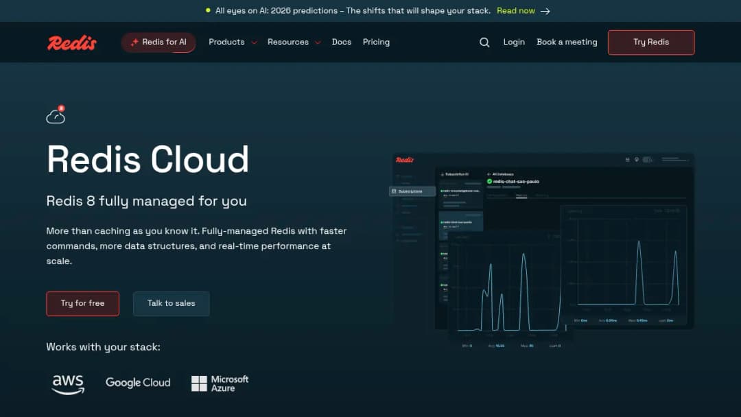Screen dimensions: 741x417
Task: Click Talk to sales button
Action: 171,304
